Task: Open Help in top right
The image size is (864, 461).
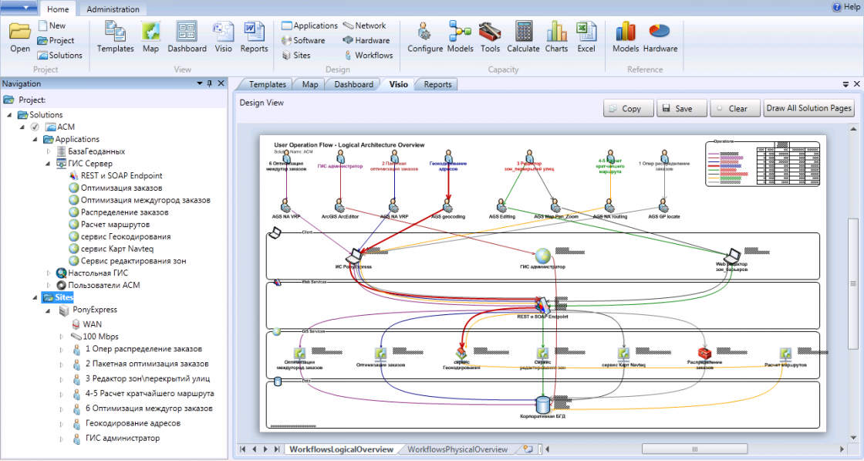Action: pyautogui.click(x=845, y=7)
